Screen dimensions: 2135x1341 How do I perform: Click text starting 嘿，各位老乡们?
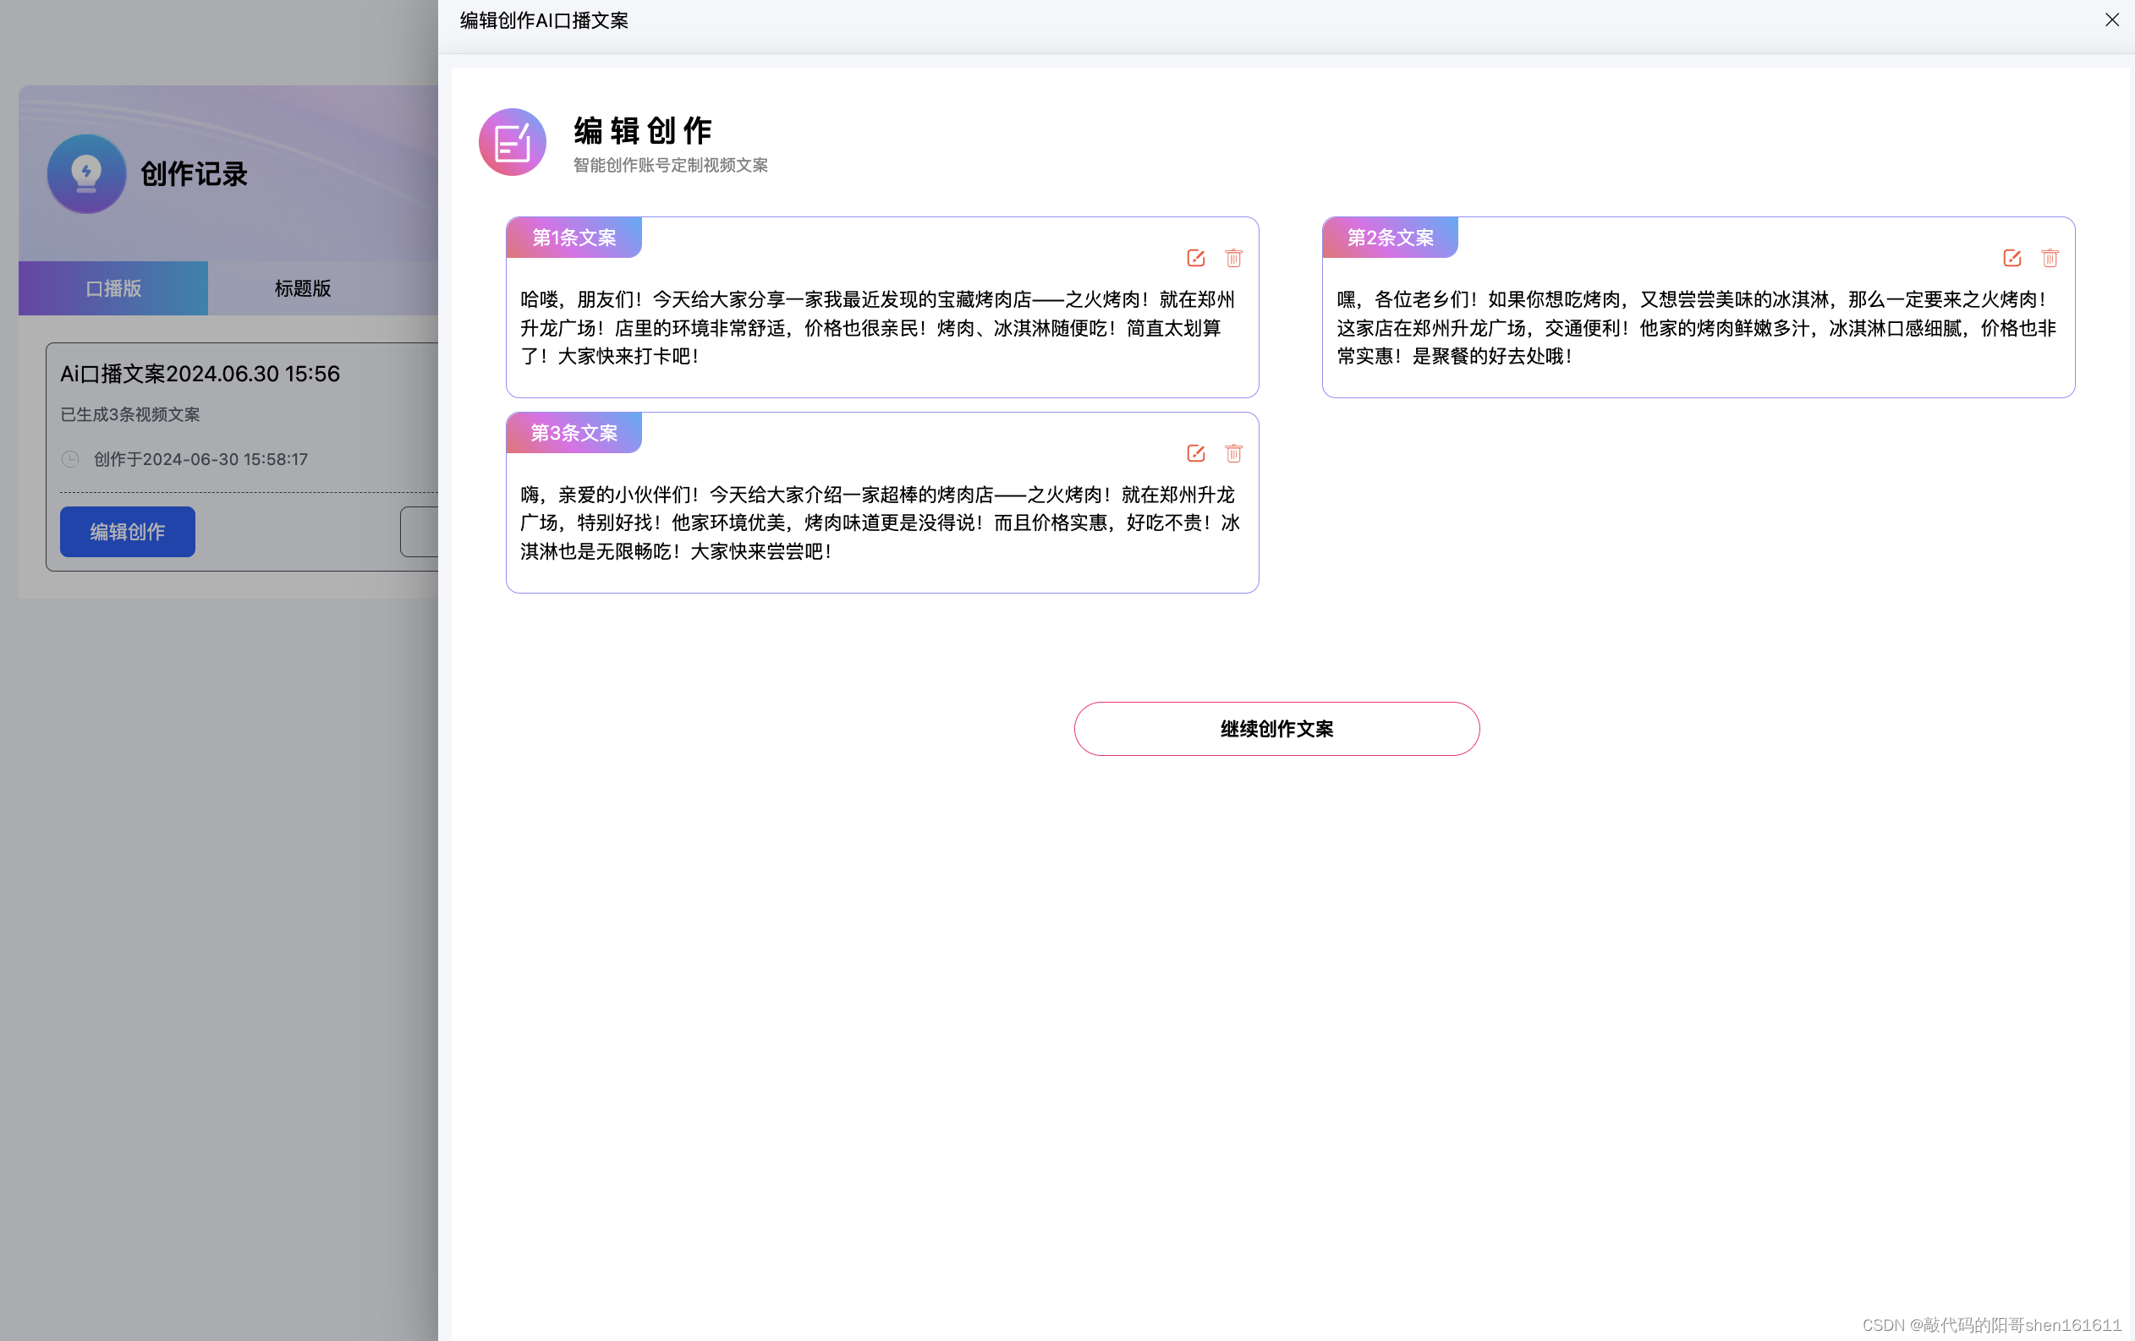[1696, 327]
